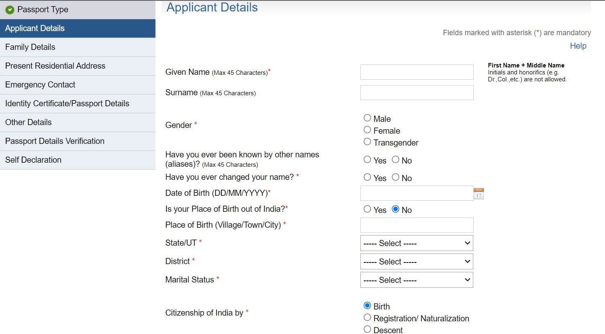The height and width of the screenshot is (334, 605).
Task: Focus the Place of Birth input field
Action: click(x=416, y=225)
